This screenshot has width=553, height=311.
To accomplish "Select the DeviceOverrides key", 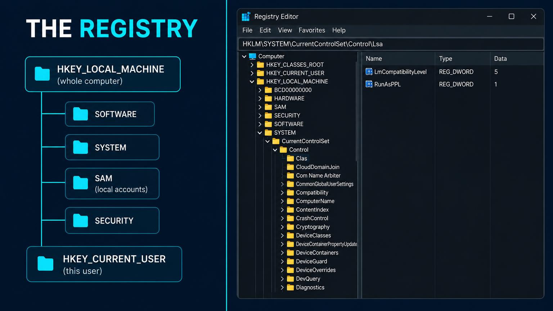I will [316, 270].
